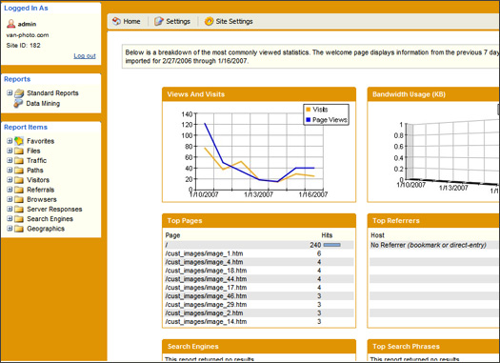The width and height of the screenshot is (500, 363).
Task: Expand the Files tree node
Action: [x=10, y=151]
